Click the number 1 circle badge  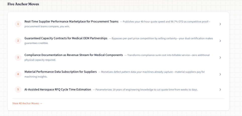[18, 24]
